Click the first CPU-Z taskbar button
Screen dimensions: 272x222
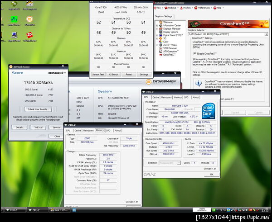pos(15,210)
